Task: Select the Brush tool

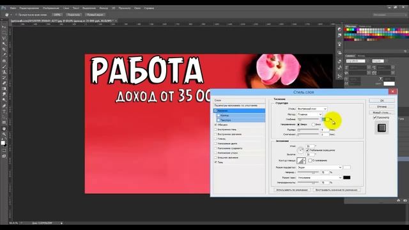Action: (x=4, y=66)
